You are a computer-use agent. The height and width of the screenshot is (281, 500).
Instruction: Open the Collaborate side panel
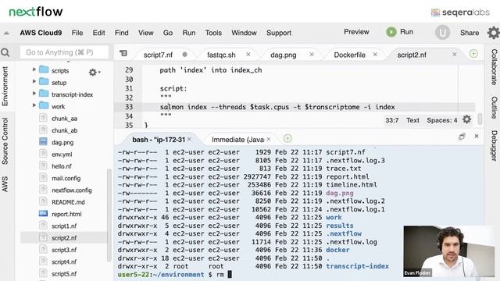[x=494, y=67]
